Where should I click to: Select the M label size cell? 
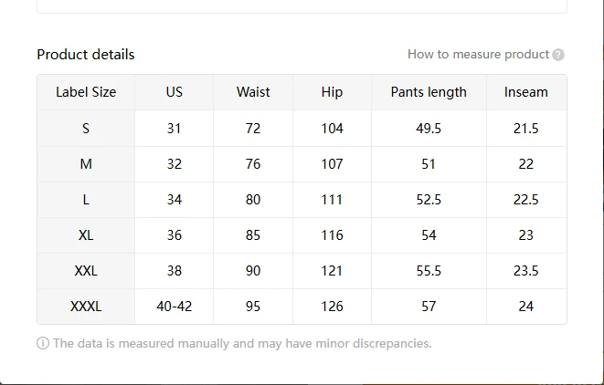(x=86, y=164)
